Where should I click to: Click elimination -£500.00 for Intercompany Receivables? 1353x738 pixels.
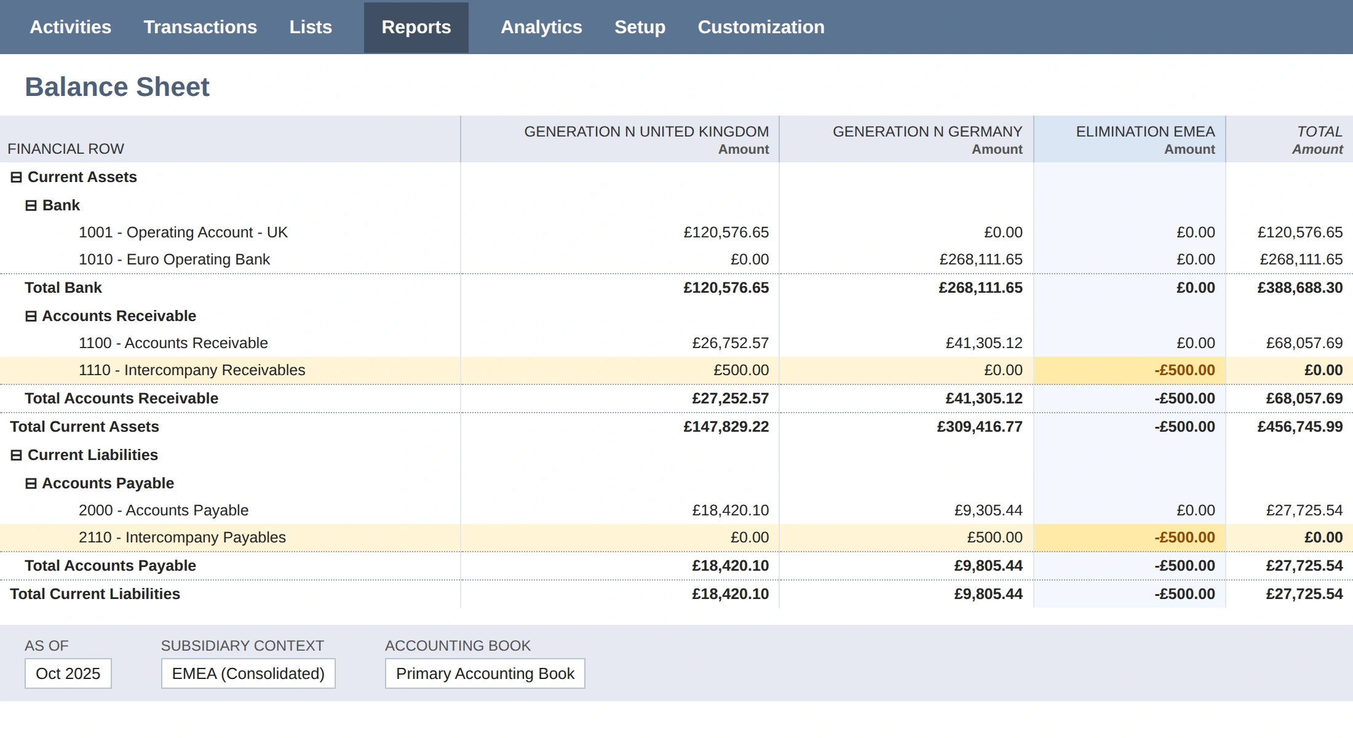[x=1184, y=370]
